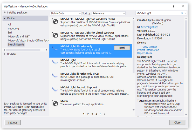Click the package list vertical scrollbar thumb
Screen dimensions: 192x130
coord(133,47)
